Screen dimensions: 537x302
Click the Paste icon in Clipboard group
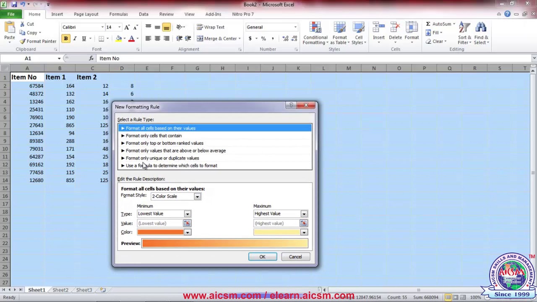point(9,29)
